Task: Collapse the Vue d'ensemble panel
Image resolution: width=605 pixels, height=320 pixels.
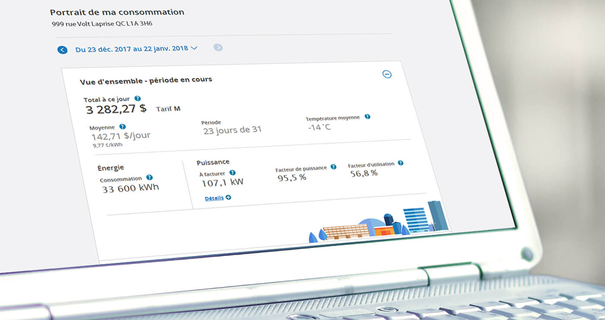Action: tap(387, 74)
